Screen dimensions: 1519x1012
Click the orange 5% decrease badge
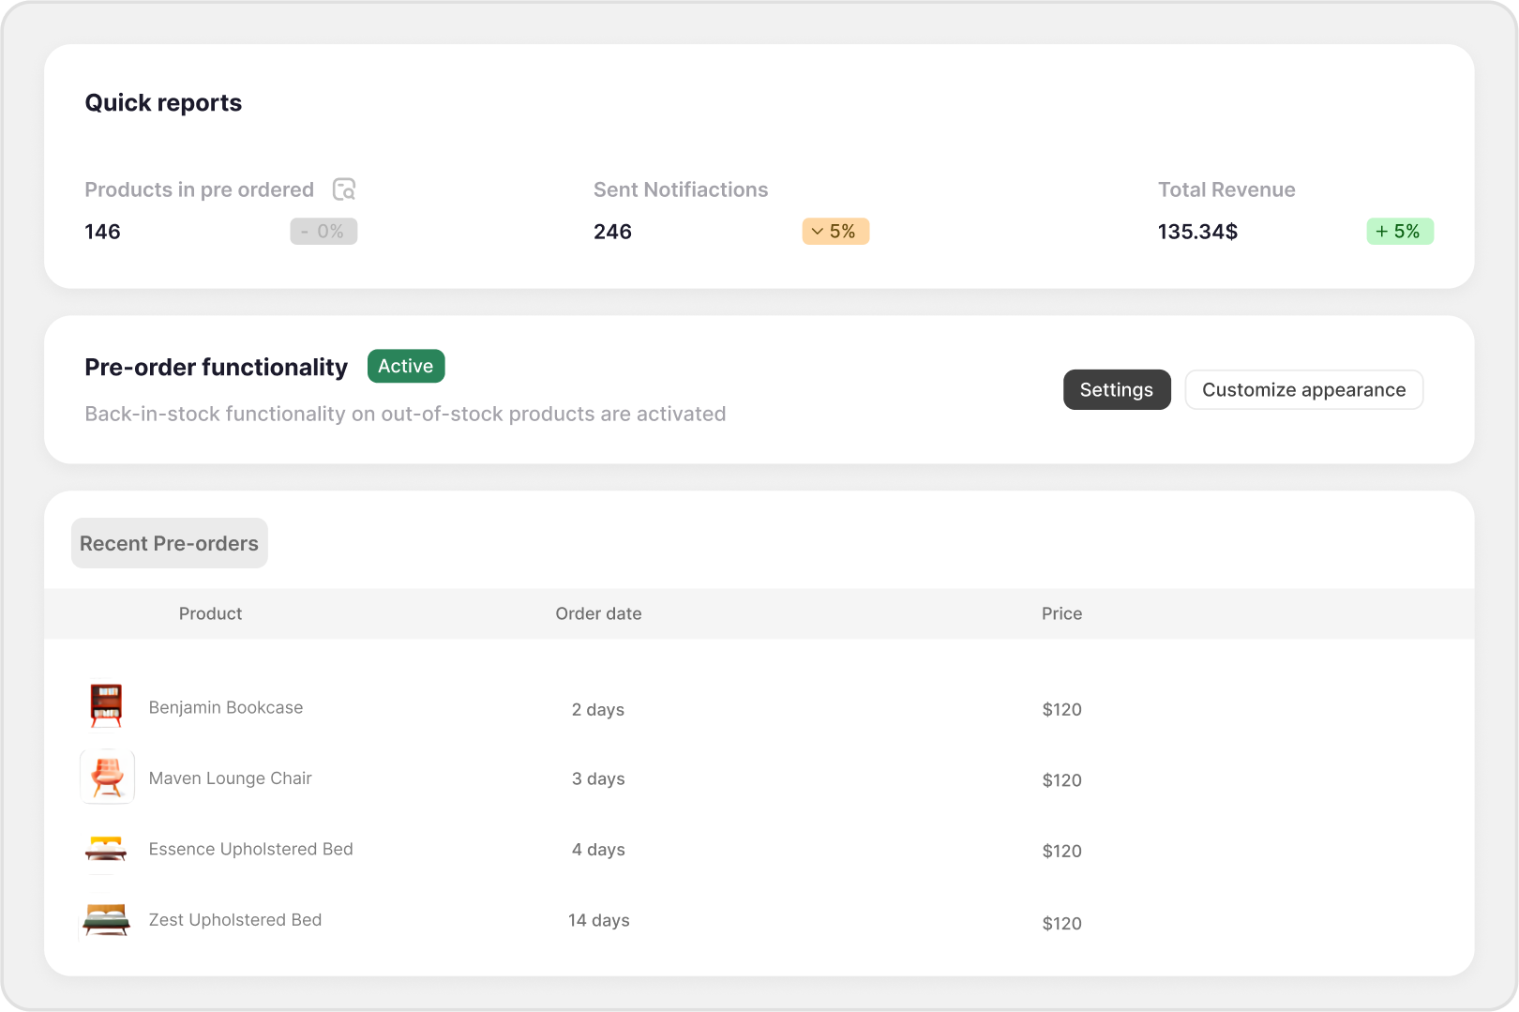[835, 232]
